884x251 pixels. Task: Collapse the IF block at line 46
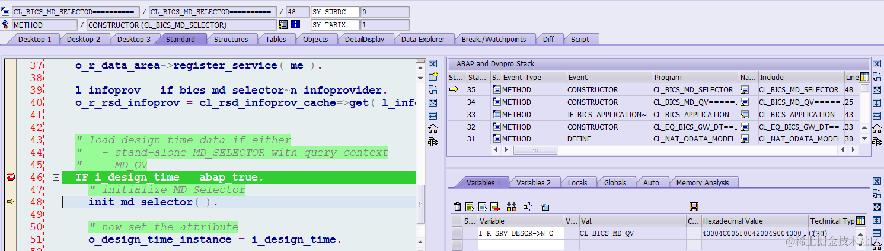pos(56,177)
